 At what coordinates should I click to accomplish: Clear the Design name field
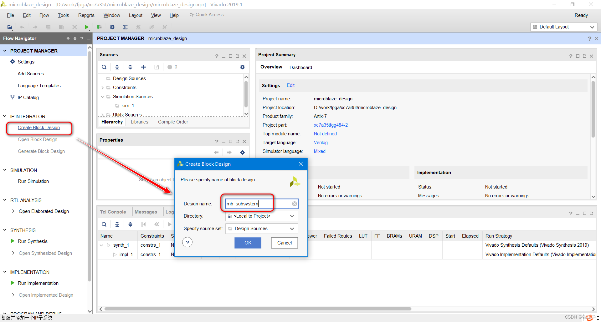295,204
